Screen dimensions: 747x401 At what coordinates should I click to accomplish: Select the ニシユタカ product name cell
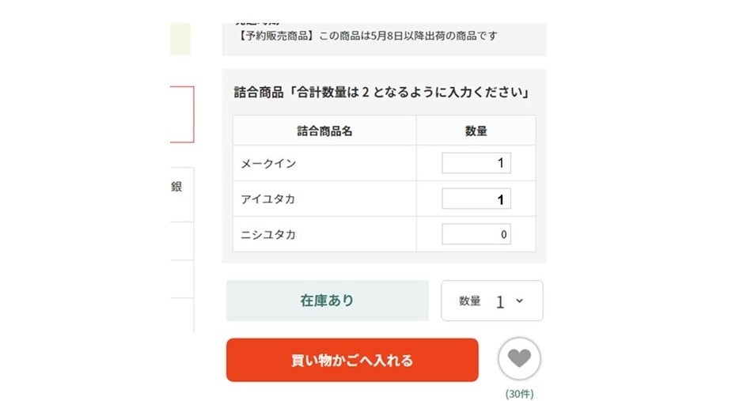tap(324, 234)
